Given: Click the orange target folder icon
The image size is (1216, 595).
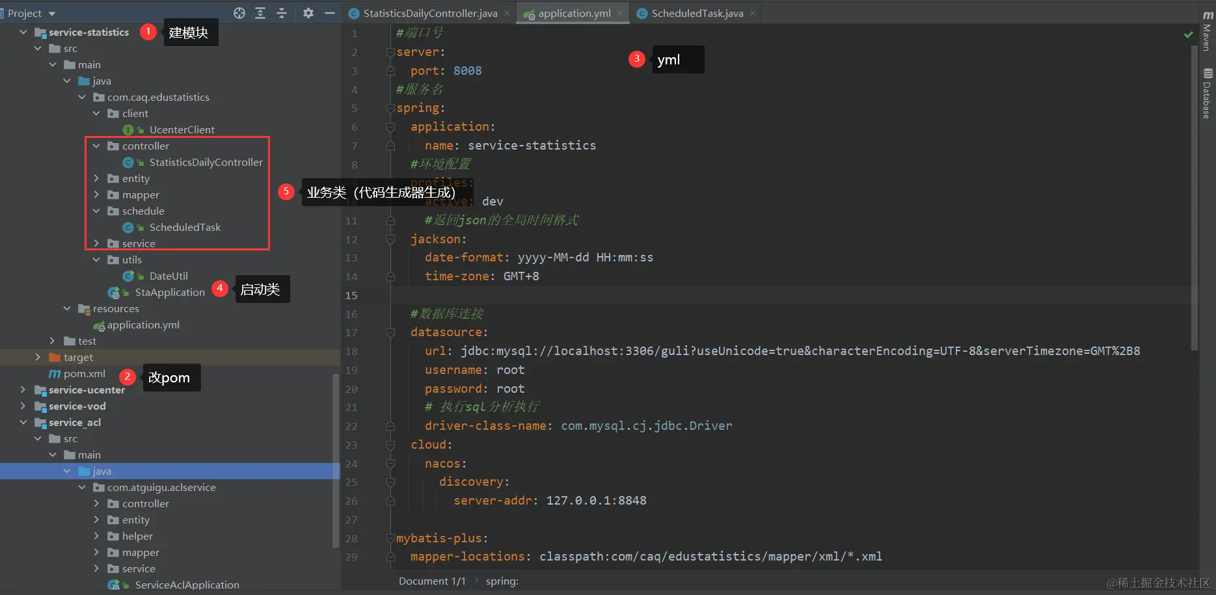Looking at the screenshot, I should click(x=55, y=358).
